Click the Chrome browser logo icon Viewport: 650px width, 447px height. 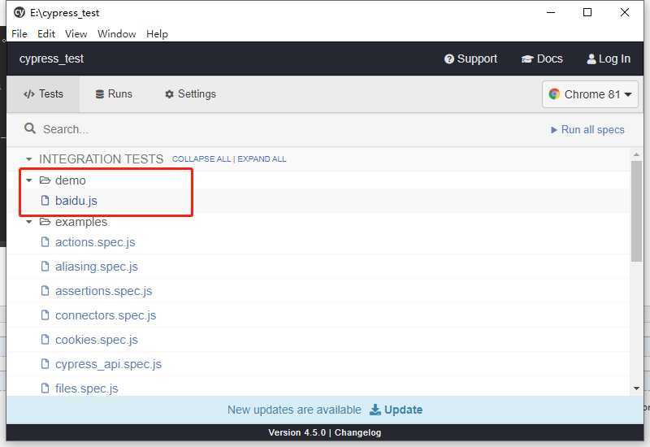pos(554,94)
